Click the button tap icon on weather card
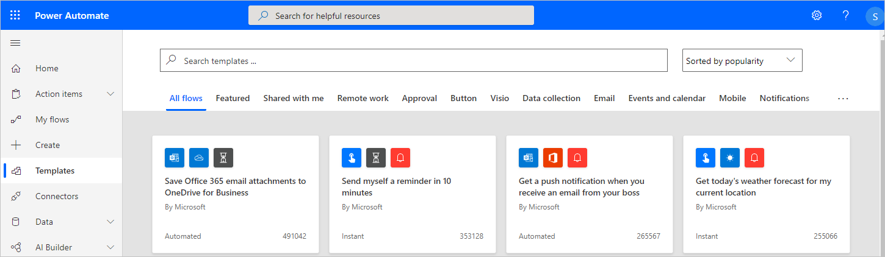The image size is (885, 257). point(706,158)
